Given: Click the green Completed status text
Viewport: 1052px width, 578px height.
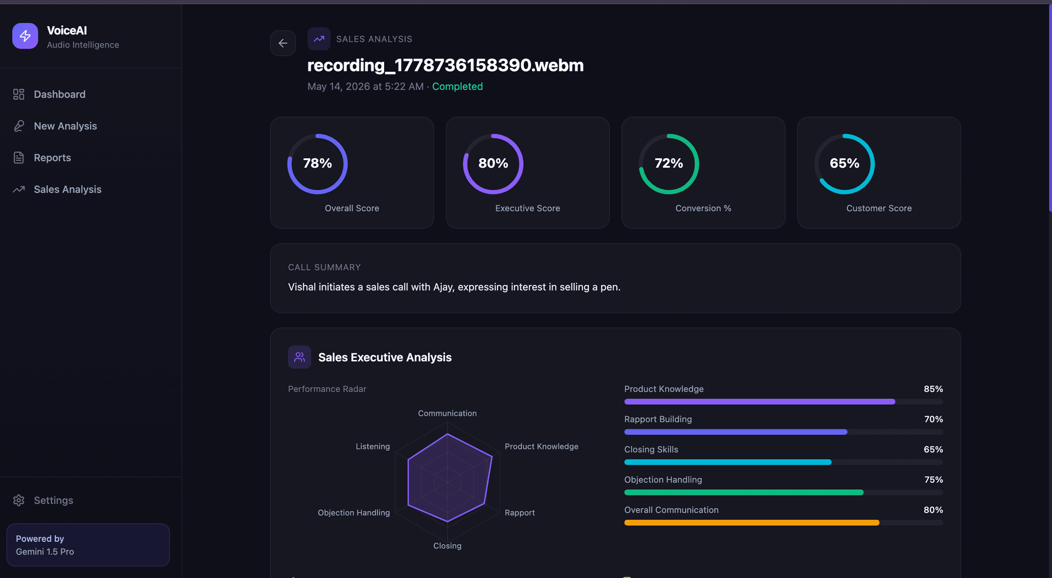Looking at the screenshot, I should point(458,87).
